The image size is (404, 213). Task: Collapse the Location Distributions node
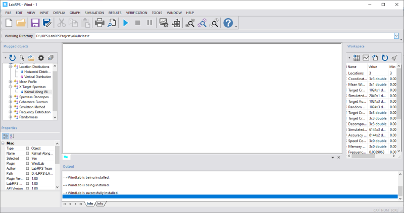tap(11, 66)
